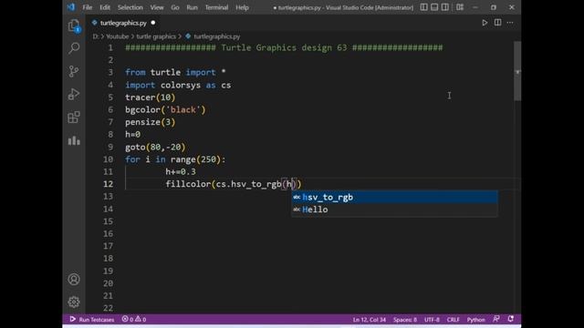Open the Terminal menu
Screen dimensions: 584x328
pyautogui.click(x=216, y=7)
